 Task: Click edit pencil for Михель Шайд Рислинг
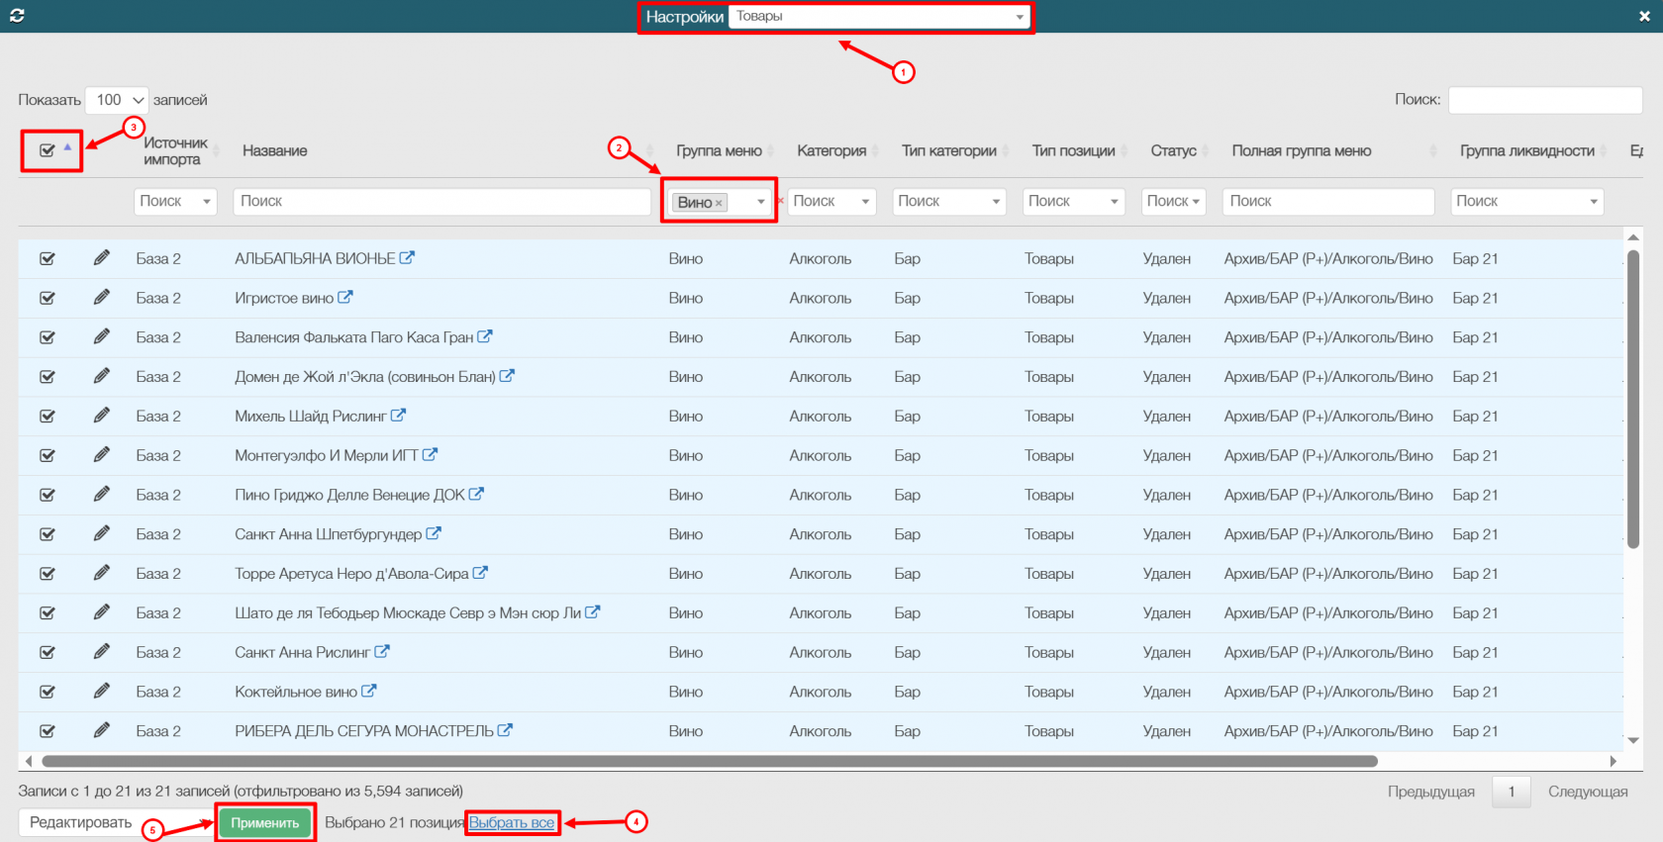coord(101,416)
